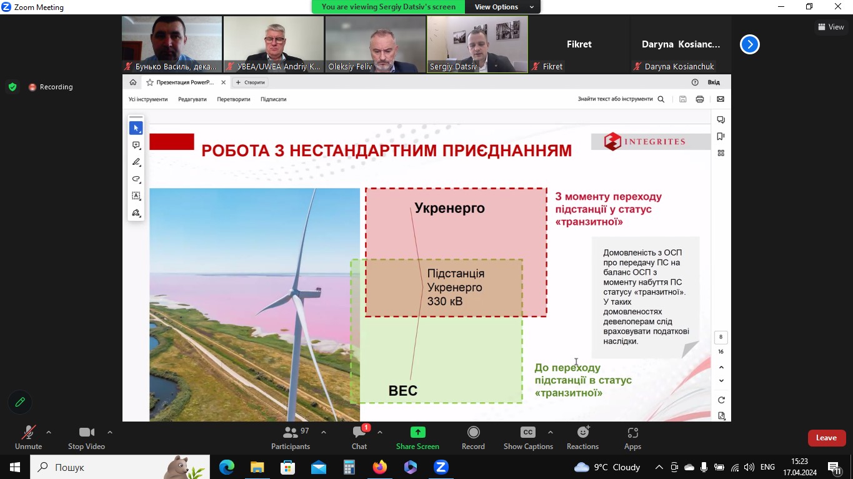The height and width of the screenshot is (479, 853).
Task: Select the Презентація PowerP... tab
Action: pos(184,82)
